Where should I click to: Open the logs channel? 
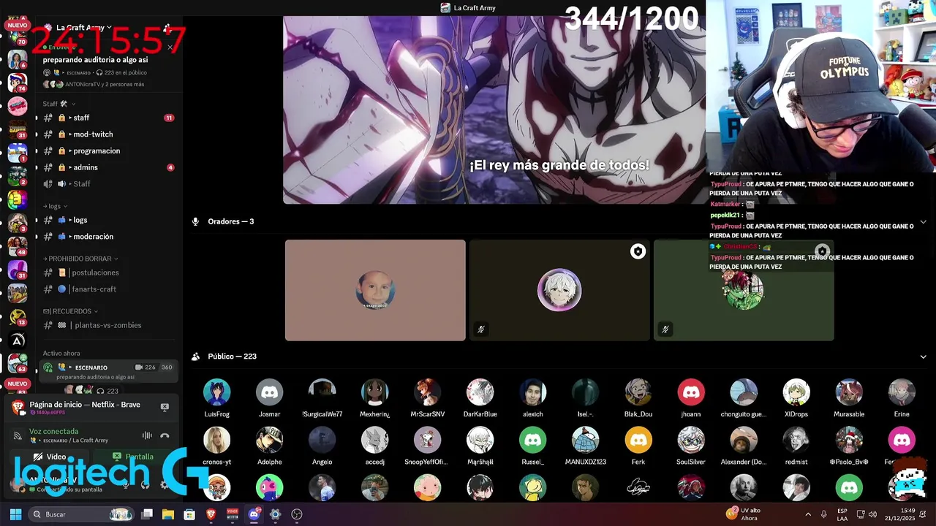[108, 220]
